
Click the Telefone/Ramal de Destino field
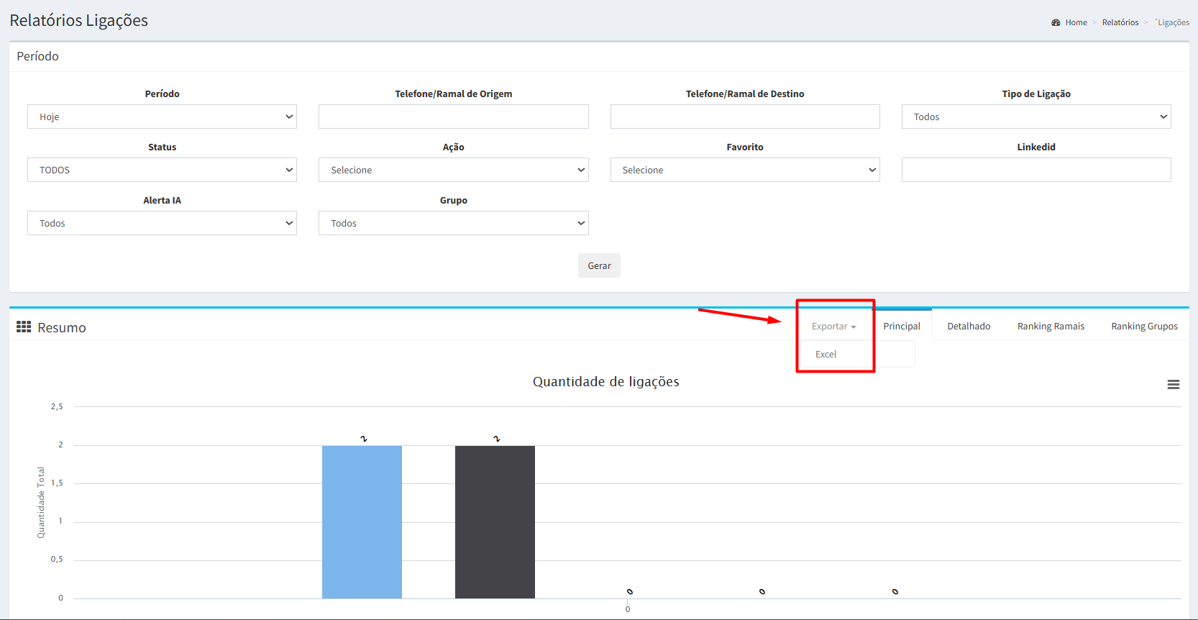click(x=744, y=117)
